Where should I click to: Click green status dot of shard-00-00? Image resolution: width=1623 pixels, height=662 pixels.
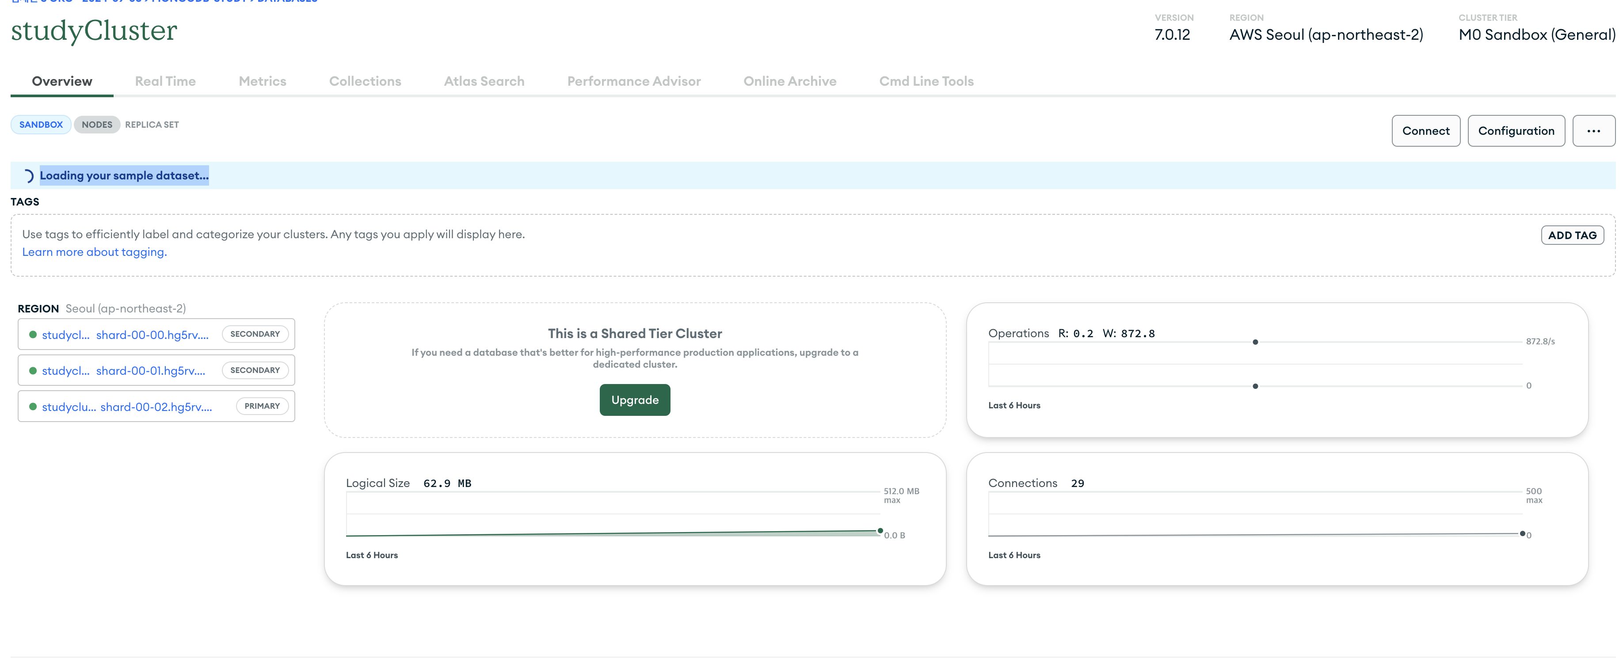click(x=33, y=335)
